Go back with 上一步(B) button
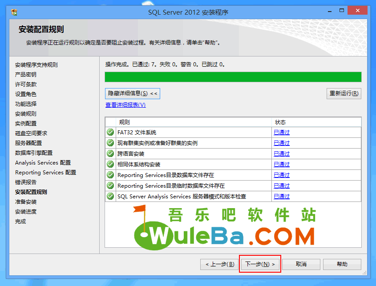Viewport: 376px width, 286px height. pos(219,264)
